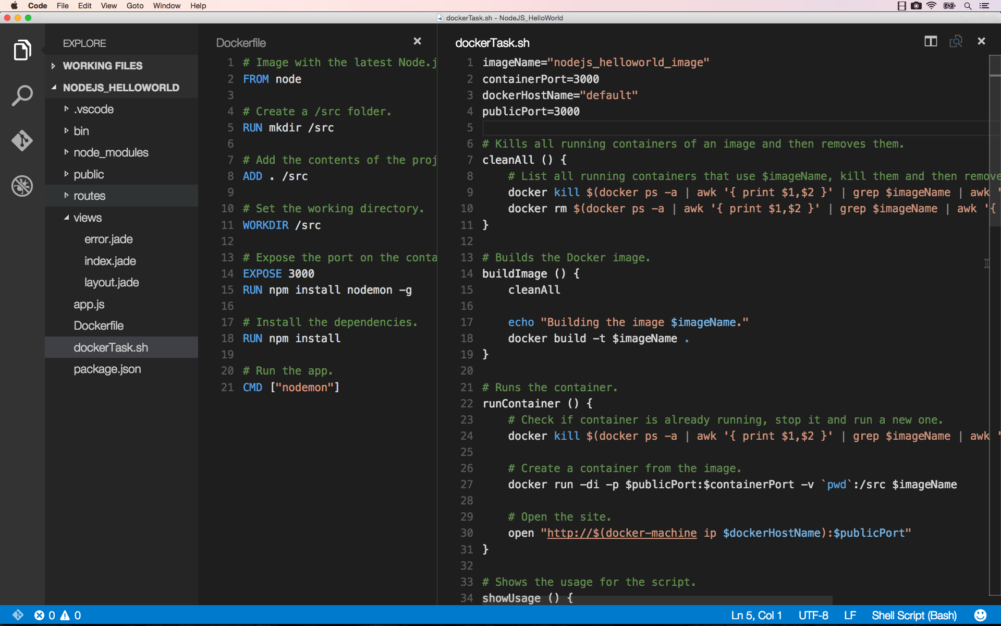1001x626 pixels.
Task: Open Notification Center list icon
Action: point(984,6)
